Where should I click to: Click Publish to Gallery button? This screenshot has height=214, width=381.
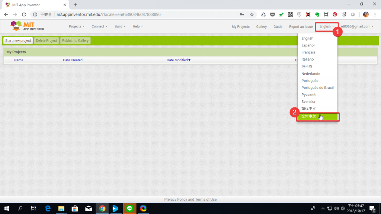[x=75, y=40]
